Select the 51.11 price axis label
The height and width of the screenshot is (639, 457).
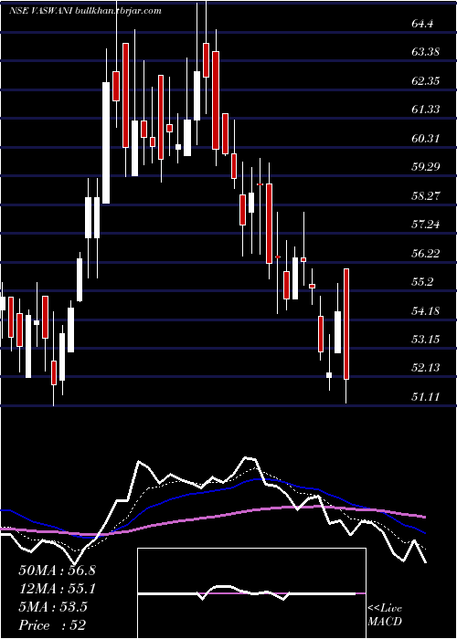tap(426, 397)
